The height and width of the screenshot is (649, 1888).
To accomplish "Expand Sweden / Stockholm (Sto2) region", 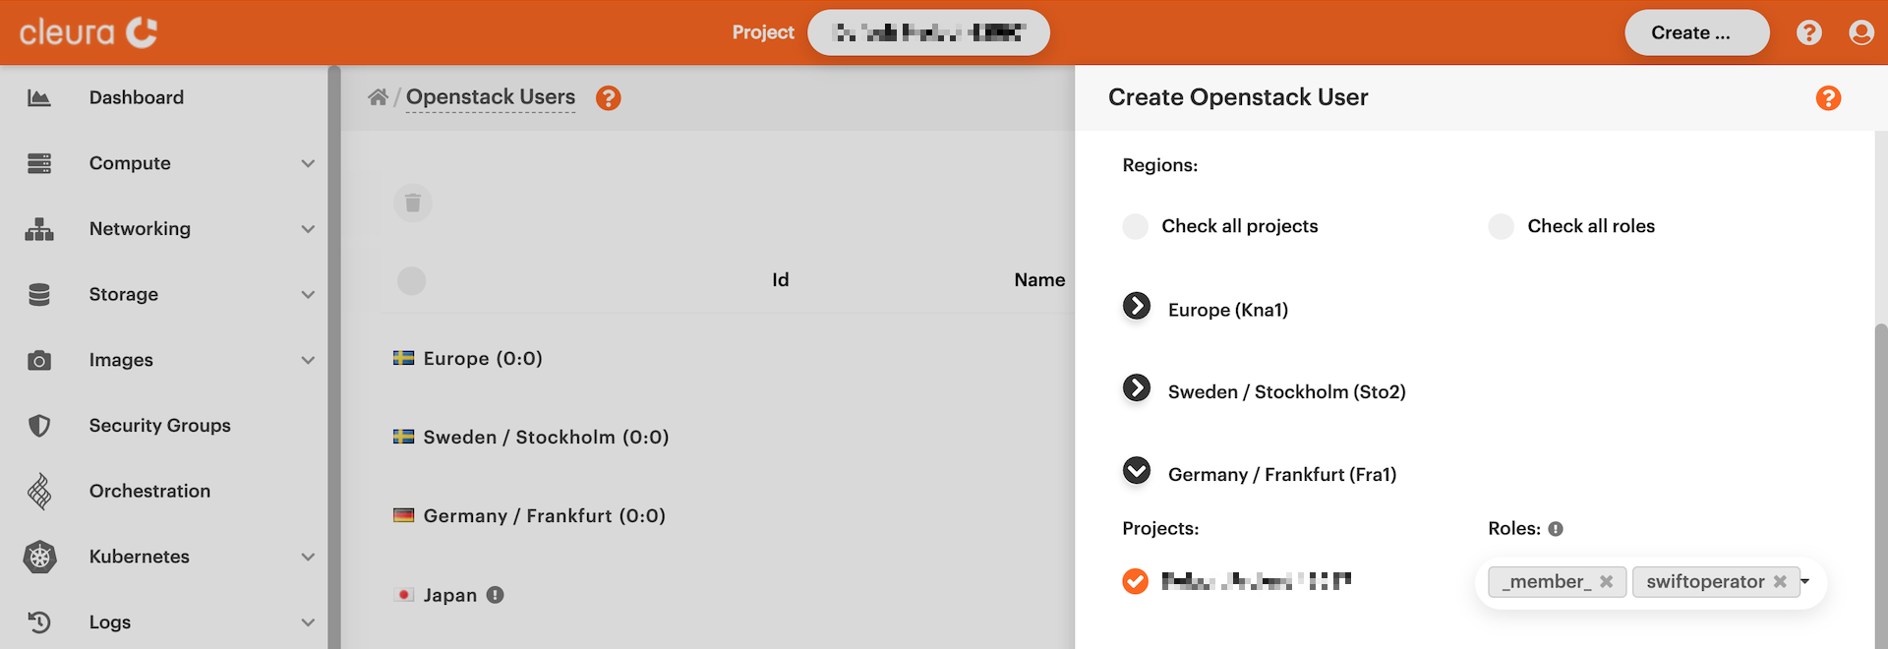I will [x=1137, y=388].
